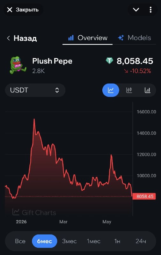The height and width of the screenshot is (255, 161).
Task: Select the 3мес time range
Action: [x=69, y=241]
